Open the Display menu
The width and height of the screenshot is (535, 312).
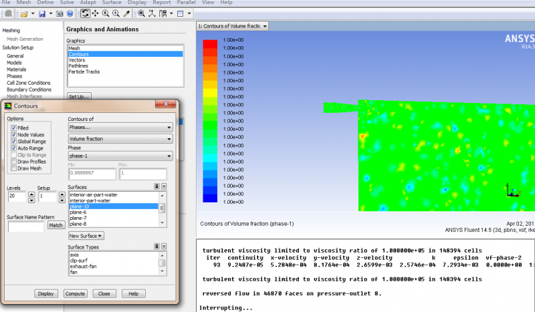coord(137,3)
